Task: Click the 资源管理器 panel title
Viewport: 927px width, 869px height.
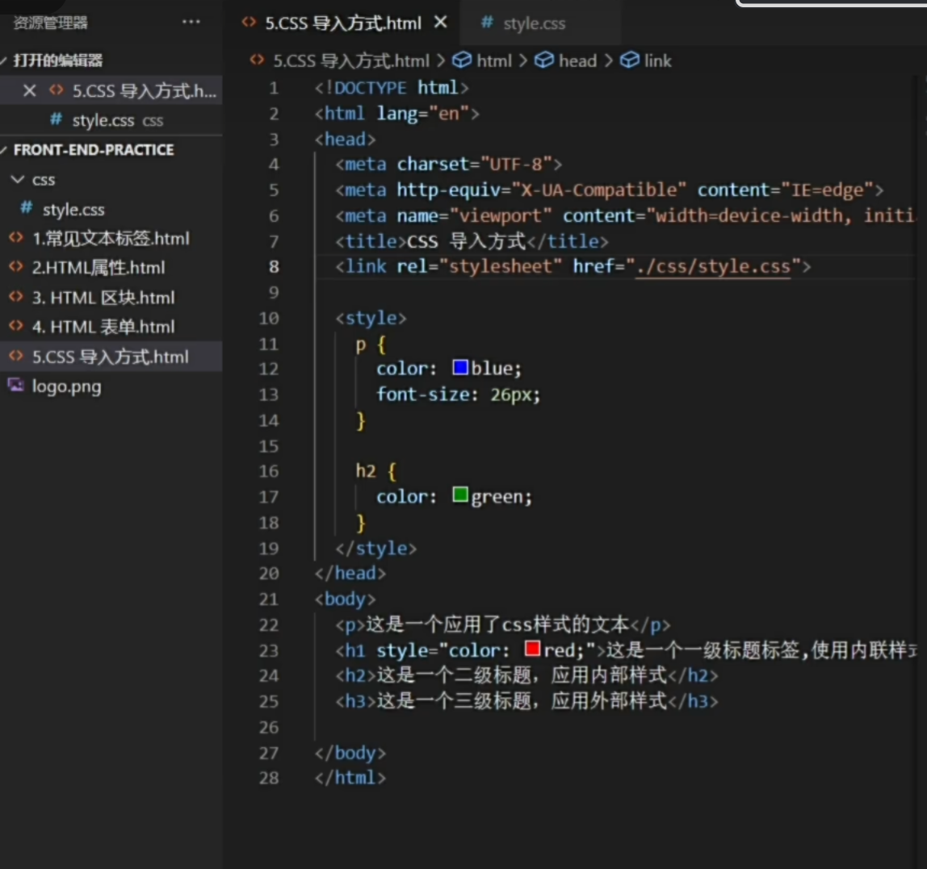Action: (50, 23)
